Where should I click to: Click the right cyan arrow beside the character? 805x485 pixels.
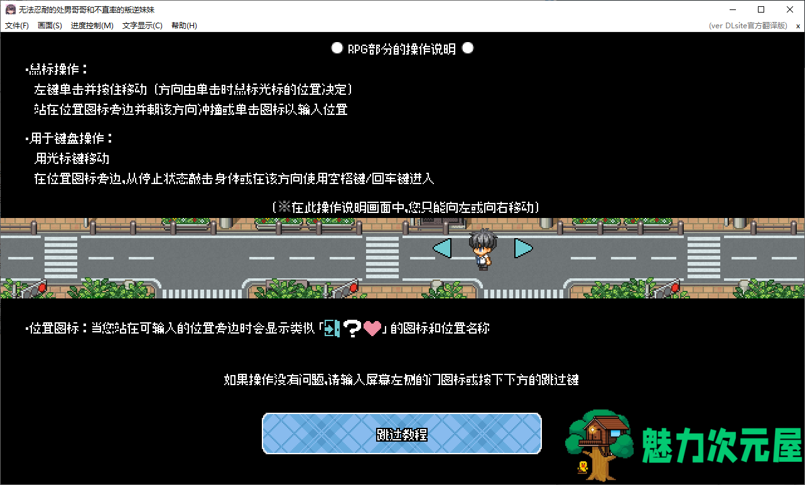click(524, 249)
